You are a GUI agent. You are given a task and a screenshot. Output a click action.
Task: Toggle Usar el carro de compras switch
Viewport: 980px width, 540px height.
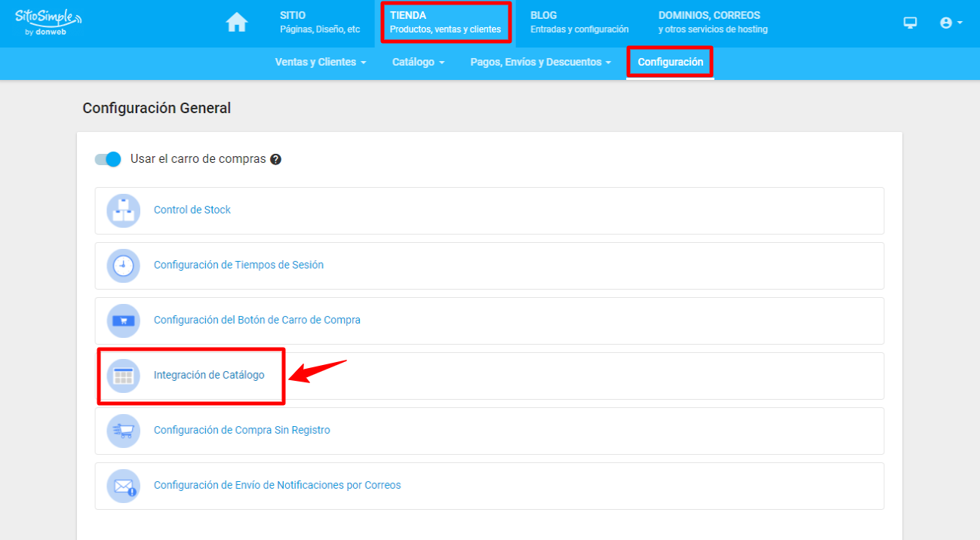(108, 159)
